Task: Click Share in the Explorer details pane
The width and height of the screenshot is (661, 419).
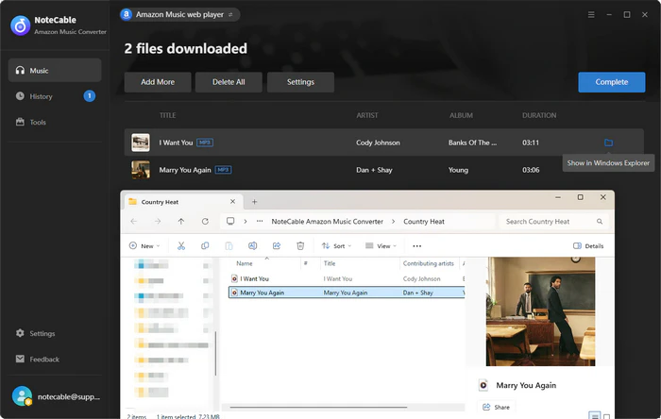Action: click(496, 408)
